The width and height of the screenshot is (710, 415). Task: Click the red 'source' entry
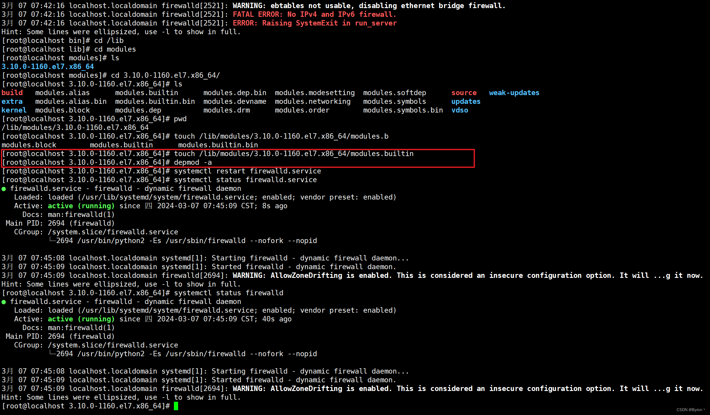464,93
